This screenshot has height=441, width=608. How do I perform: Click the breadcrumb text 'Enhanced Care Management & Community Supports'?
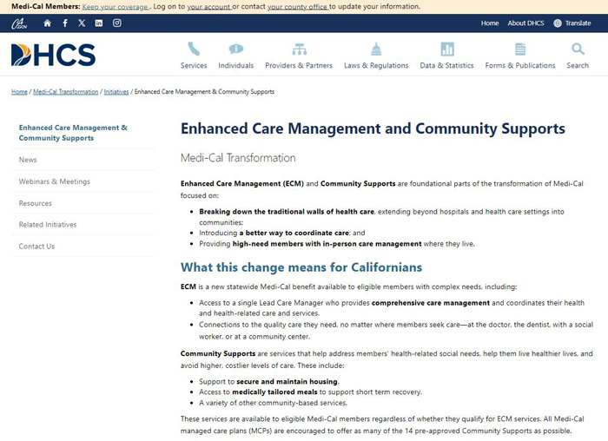click(x=204, y=92)
